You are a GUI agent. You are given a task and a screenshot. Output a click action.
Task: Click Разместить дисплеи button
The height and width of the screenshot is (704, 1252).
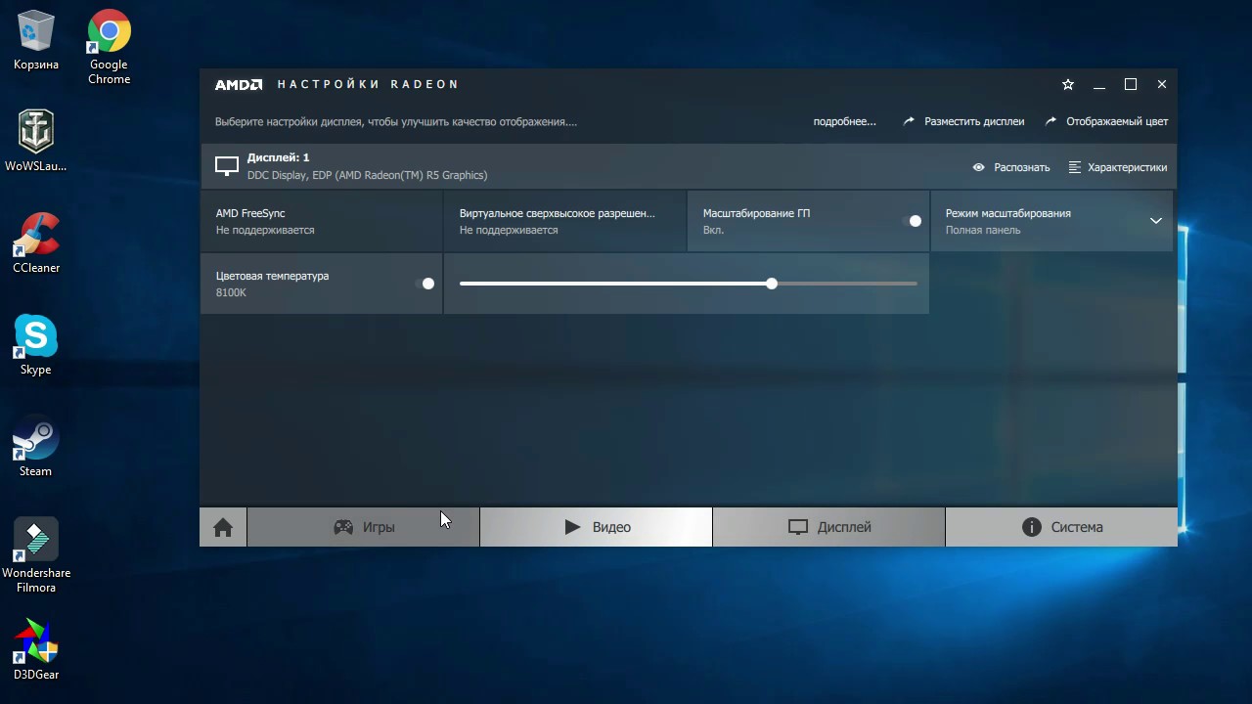pos(963,122)
